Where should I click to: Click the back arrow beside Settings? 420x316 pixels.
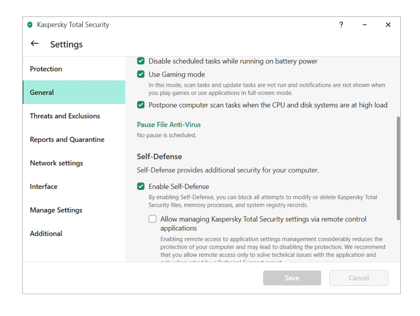(x=34, y=44)
